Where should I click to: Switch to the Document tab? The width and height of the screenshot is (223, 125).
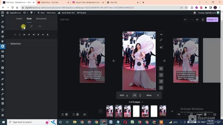41,18
